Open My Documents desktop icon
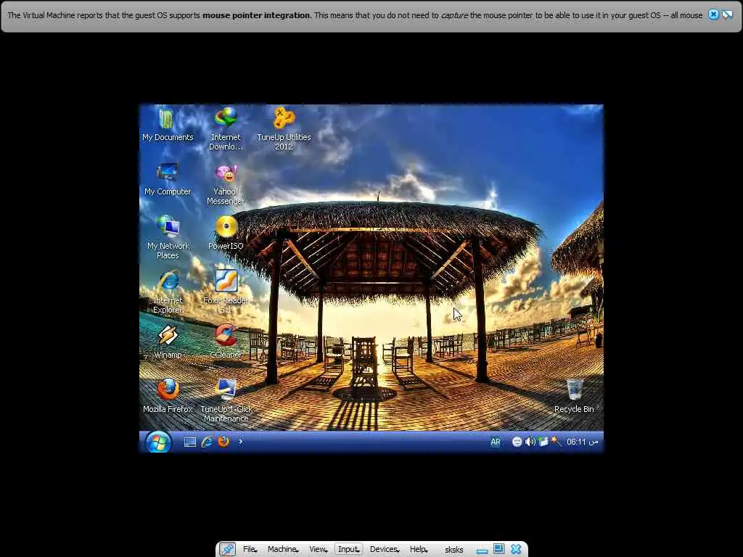Screen dimensions: 743x557 (x=168, y=125)
